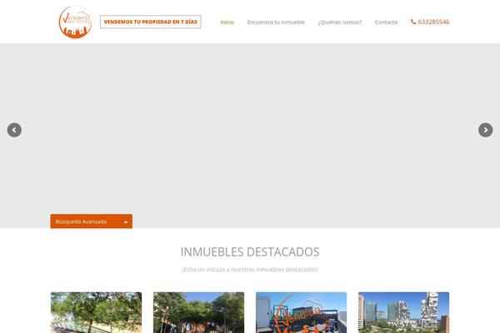Open the Inicio menu item
The height and width of the screenshot is (333, 500).
tap(227, 22)
